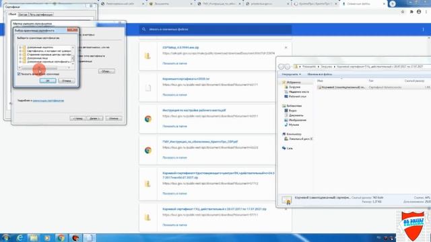Proceed with Далее button in import wizard
The height and width of the screenshot is (242, 431).
(x=94, y=118)
